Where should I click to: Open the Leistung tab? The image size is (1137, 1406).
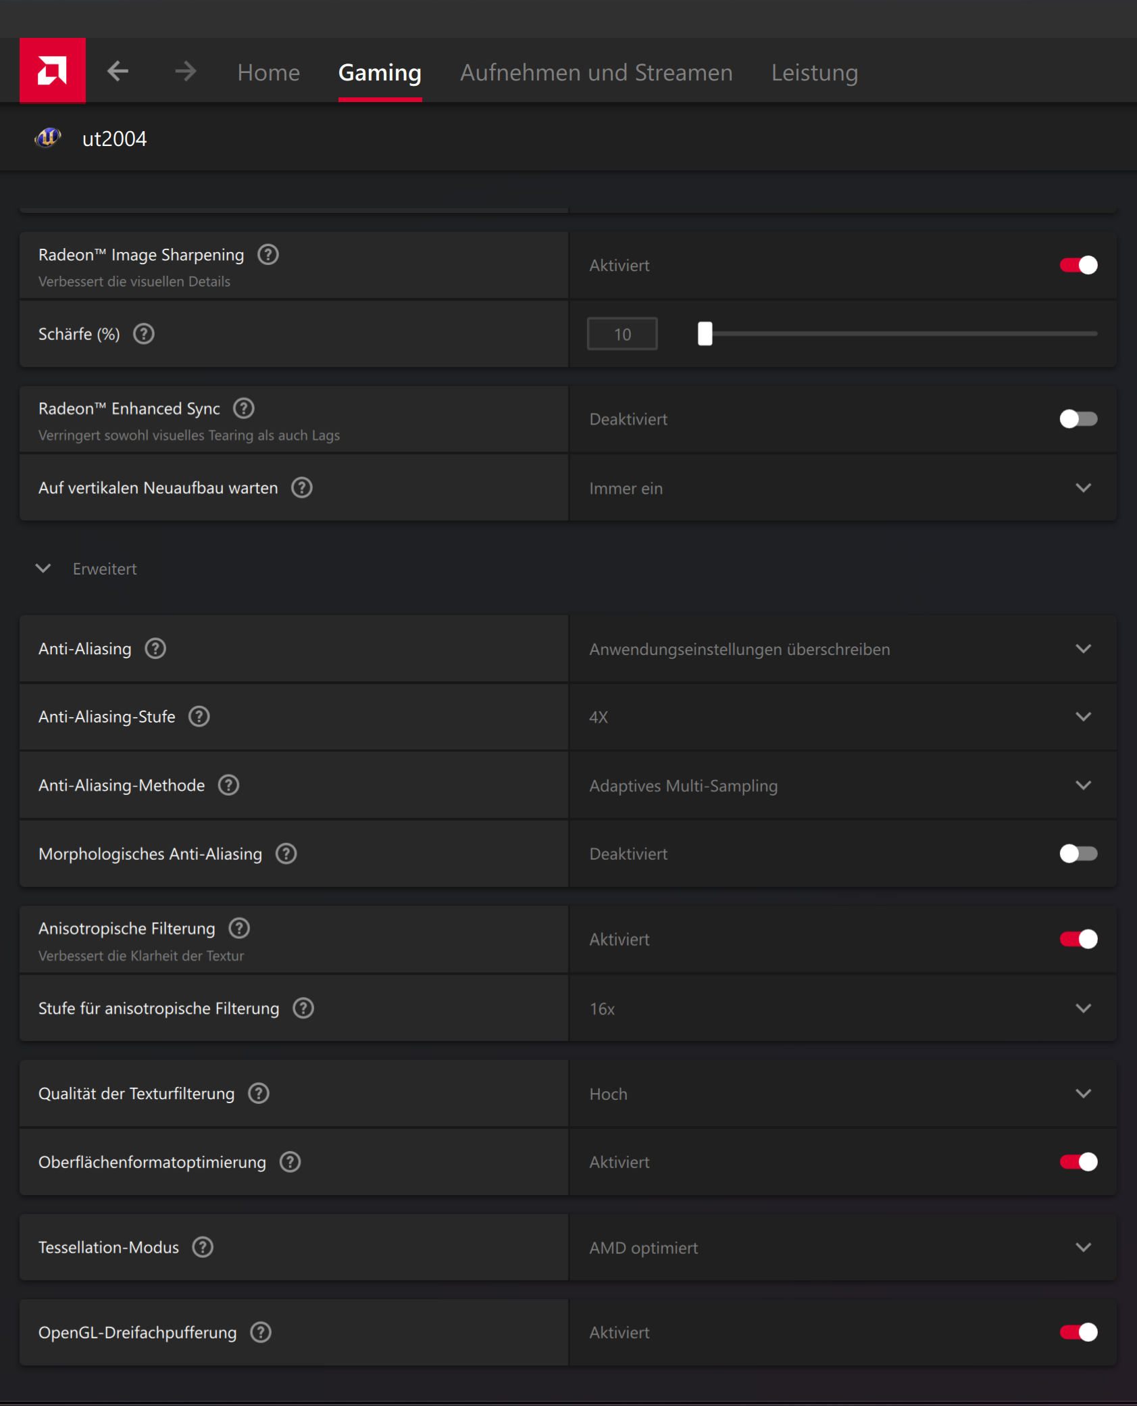[814, 72]
